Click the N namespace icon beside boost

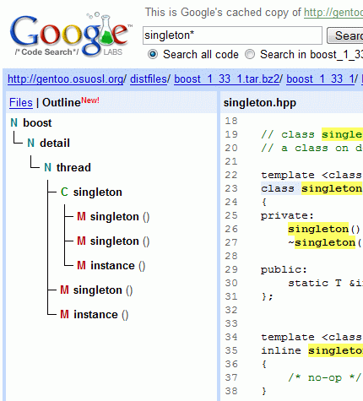pos(14,122)
